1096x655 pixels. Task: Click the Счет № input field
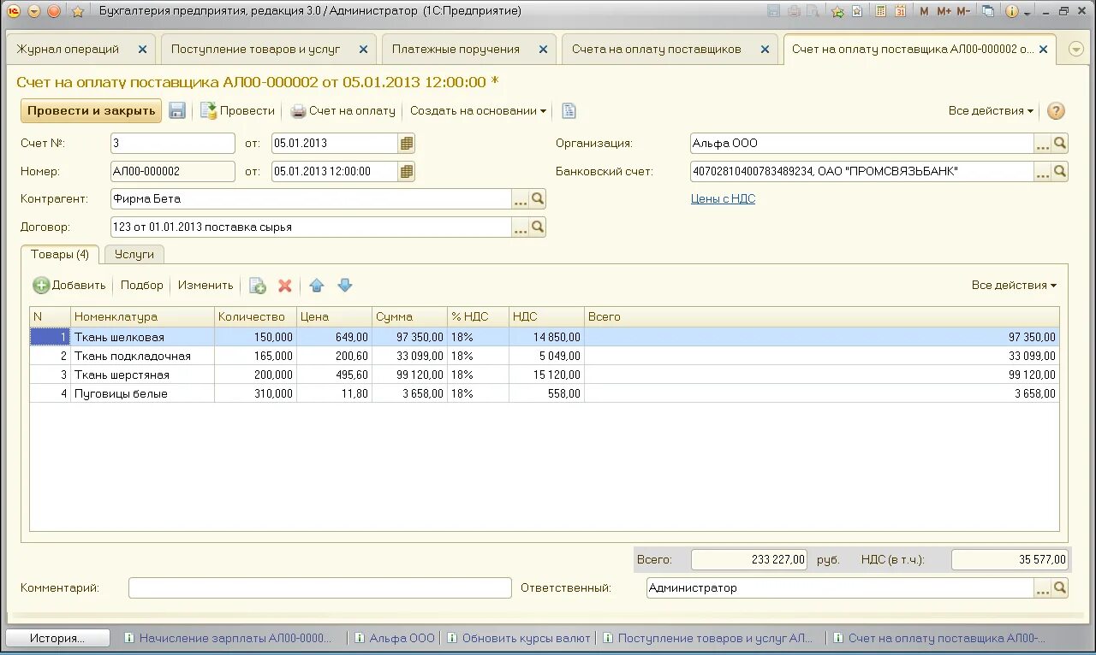pyautogui.click(x=172, y=143)
